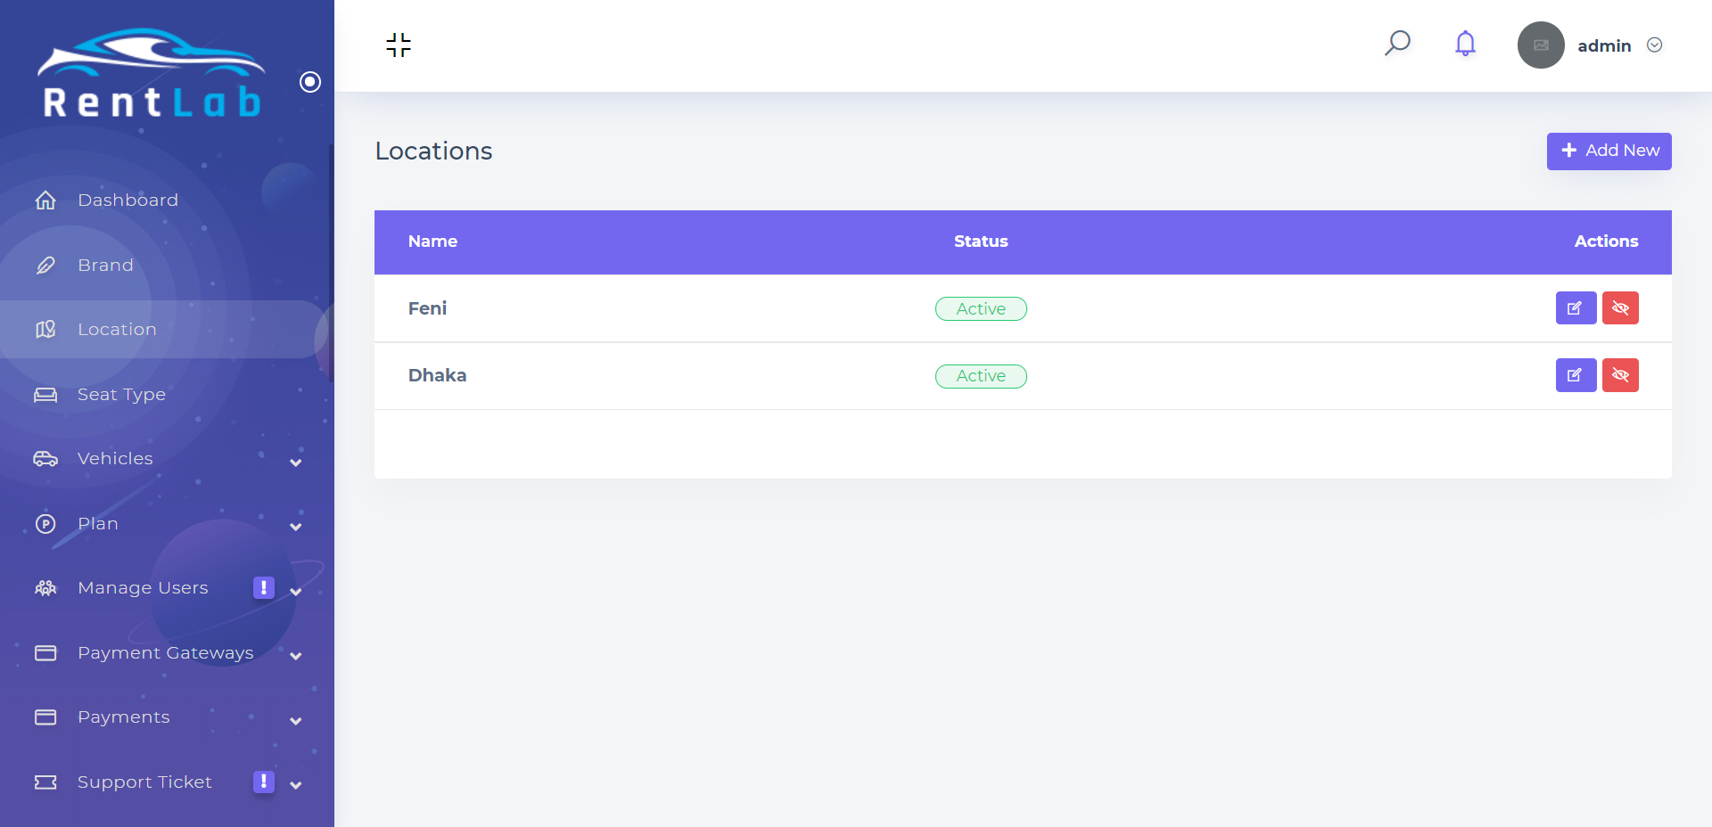This screenshot has width=1712, height=827.
Task: Click the search magnifier icon
Action: click(1397, 43)
